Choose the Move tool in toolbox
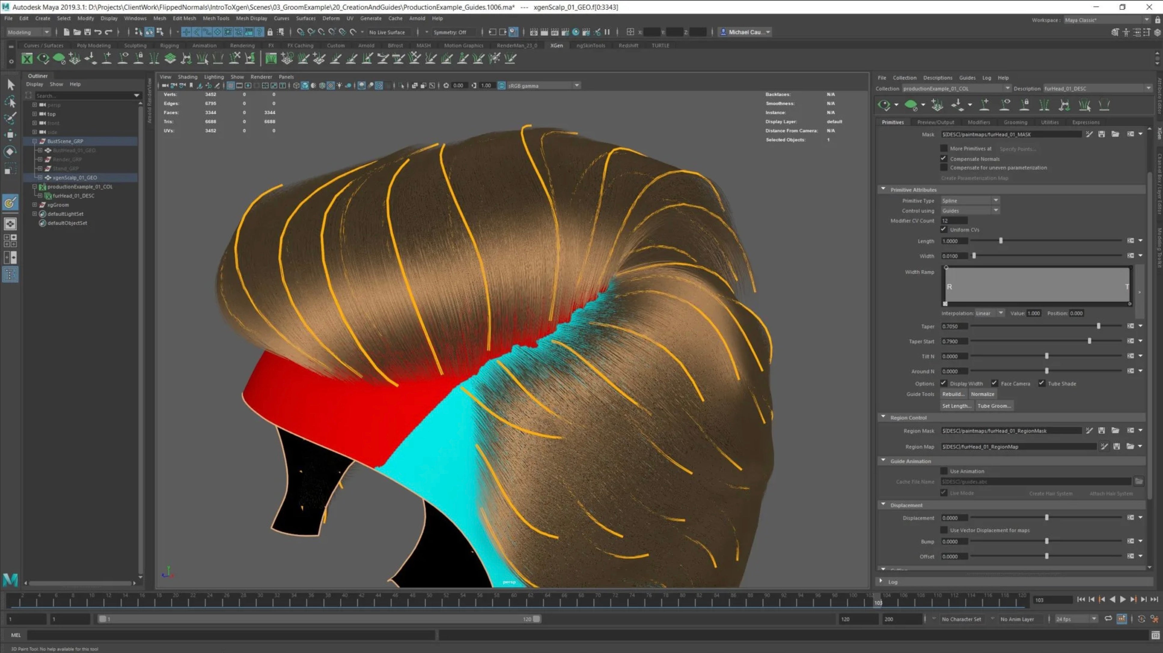Viewport: 1163px width, 653px height. click(x=11, y=134)
